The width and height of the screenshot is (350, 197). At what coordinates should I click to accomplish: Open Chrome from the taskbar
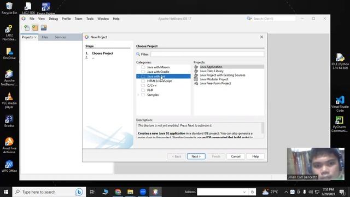(118, 192)
